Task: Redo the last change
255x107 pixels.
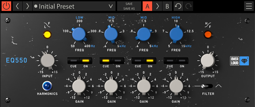Action: pyautogui.click(x=188, y=6)
